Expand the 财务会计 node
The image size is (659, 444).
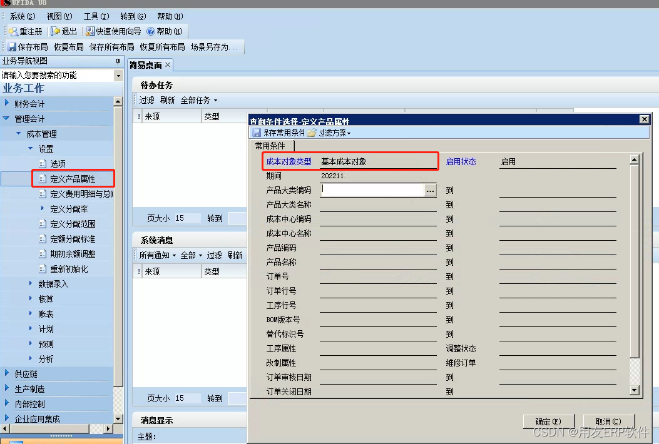coord(6,103)
